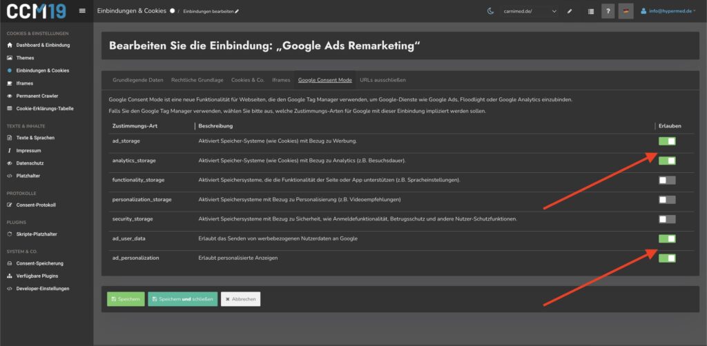Switch to Grundlegende Daten tab
Image resolution: width=707 pixels, height=346 pixels.
click(x=138, y=80)
